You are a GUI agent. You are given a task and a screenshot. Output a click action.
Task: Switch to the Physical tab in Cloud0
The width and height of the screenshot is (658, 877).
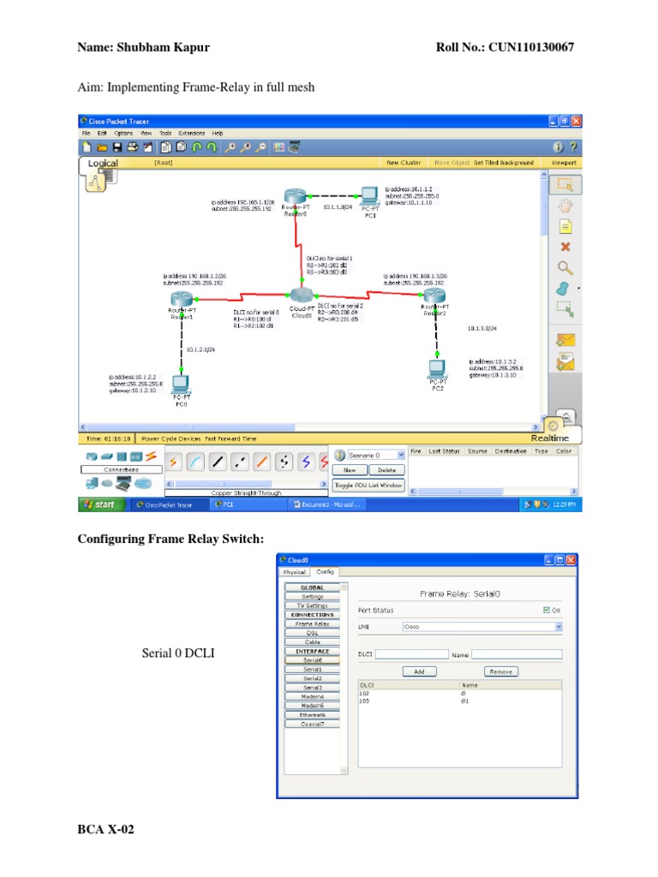pos(295,572)
